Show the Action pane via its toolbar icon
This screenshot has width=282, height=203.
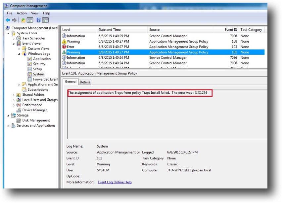point(45,20)
